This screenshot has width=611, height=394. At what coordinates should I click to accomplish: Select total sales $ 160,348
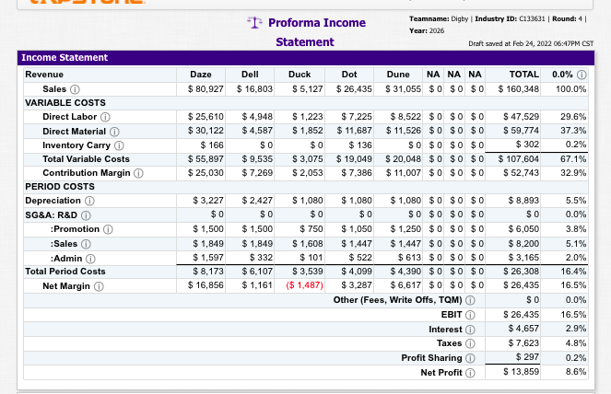[519, 89]
